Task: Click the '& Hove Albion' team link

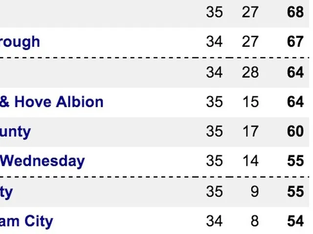Action: (x=51, y=102)
